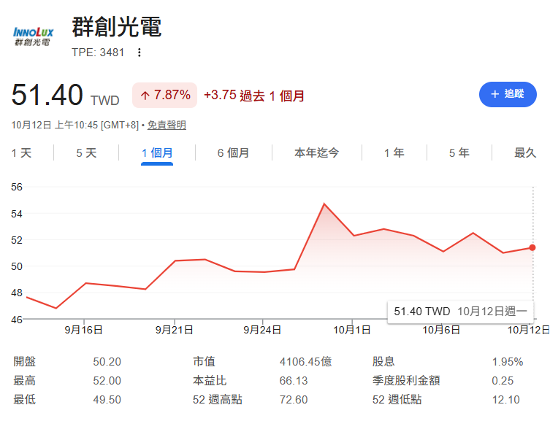The width and height of the screenshot is (550, 421).
Task: Click the 52 週高點 value 72.60
Action: pos(294,400)
